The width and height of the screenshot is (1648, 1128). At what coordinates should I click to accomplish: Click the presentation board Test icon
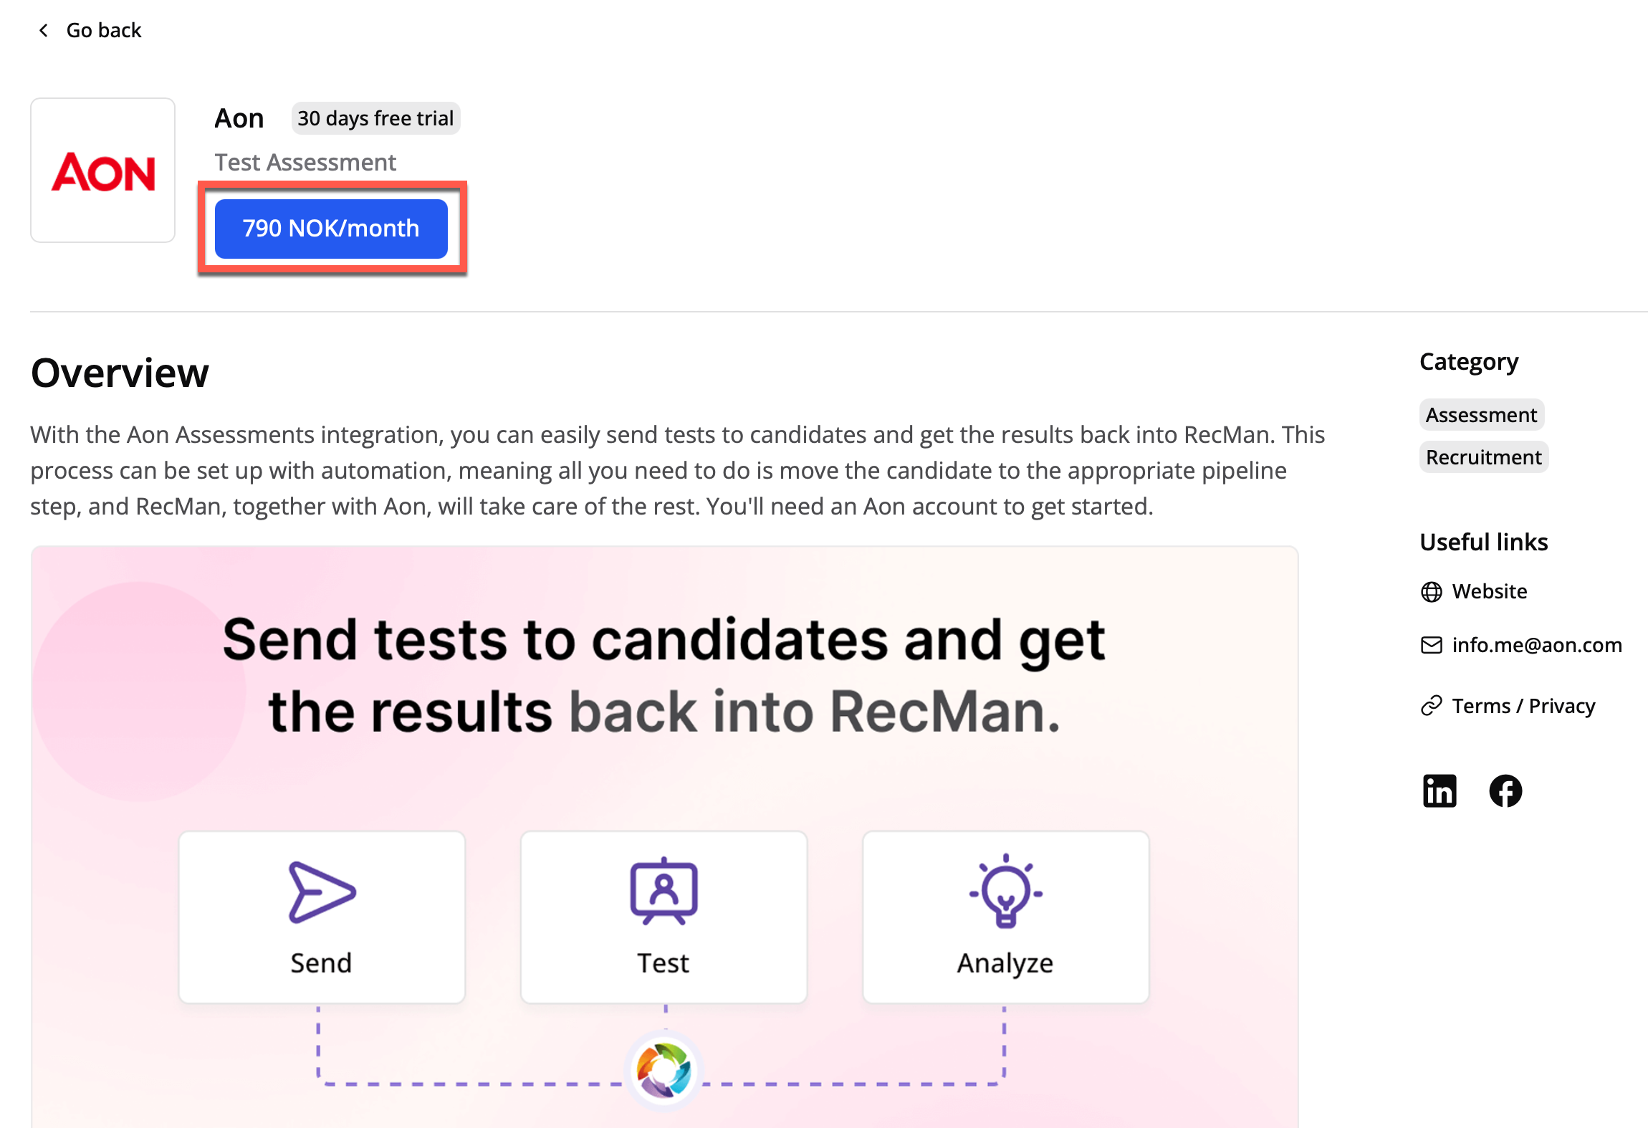point(663,892)
